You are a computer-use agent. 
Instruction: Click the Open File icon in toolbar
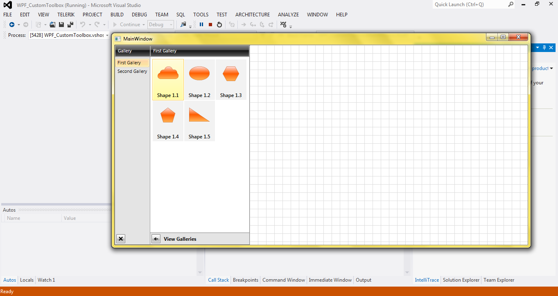point(52,25)
